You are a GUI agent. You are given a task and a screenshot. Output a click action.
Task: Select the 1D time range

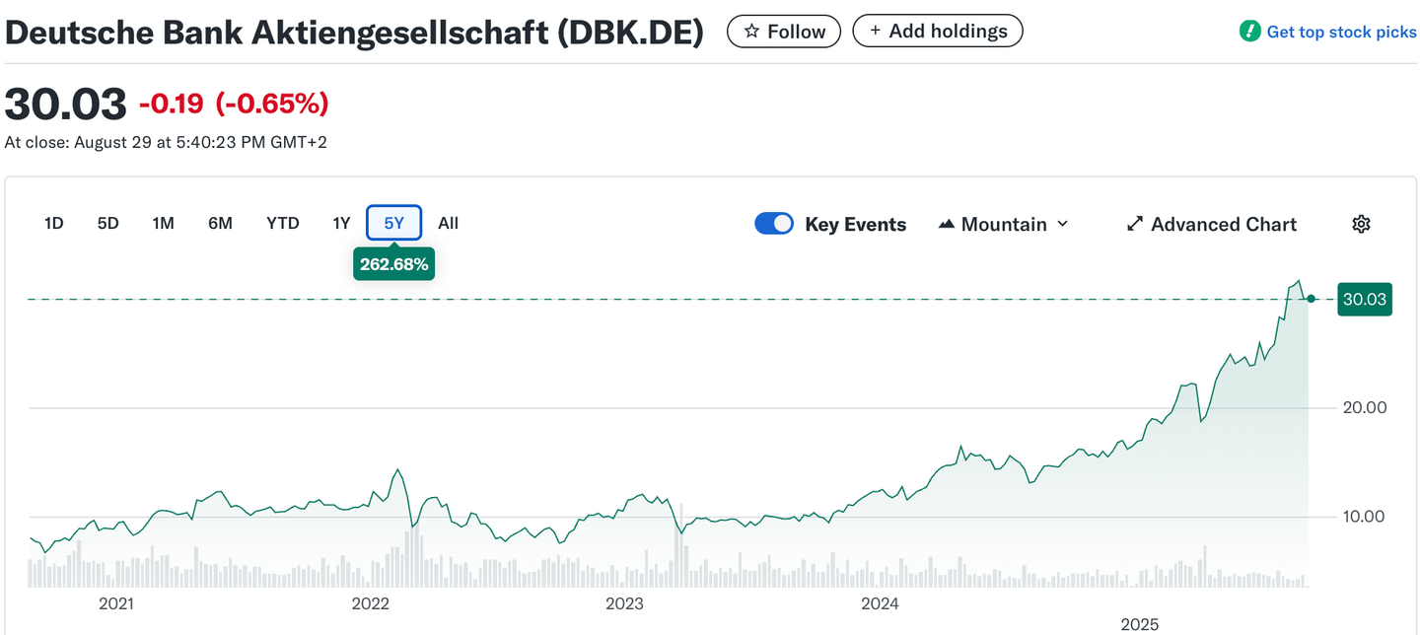[54, 223]
